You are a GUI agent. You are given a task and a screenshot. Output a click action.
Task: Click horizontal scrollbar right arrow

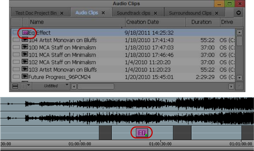coord(231,86)
